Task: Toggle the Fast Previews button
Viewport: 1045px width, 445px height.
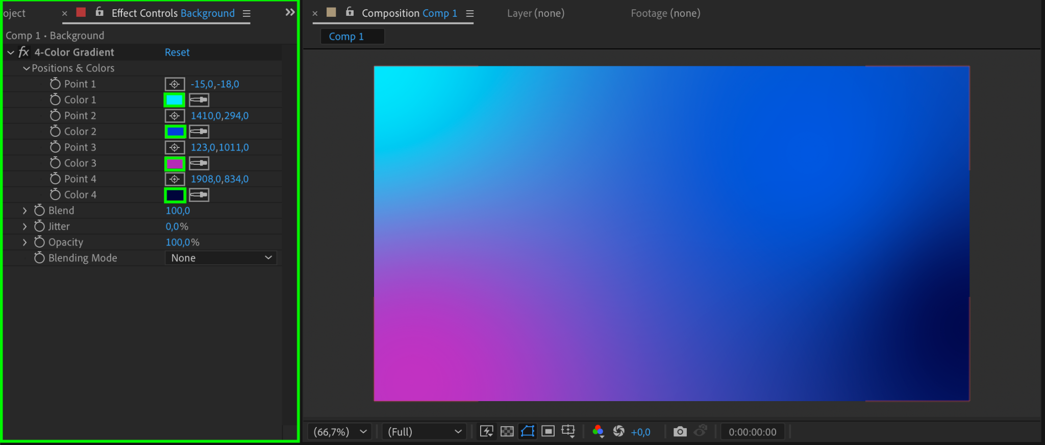Action: point(486,432)
